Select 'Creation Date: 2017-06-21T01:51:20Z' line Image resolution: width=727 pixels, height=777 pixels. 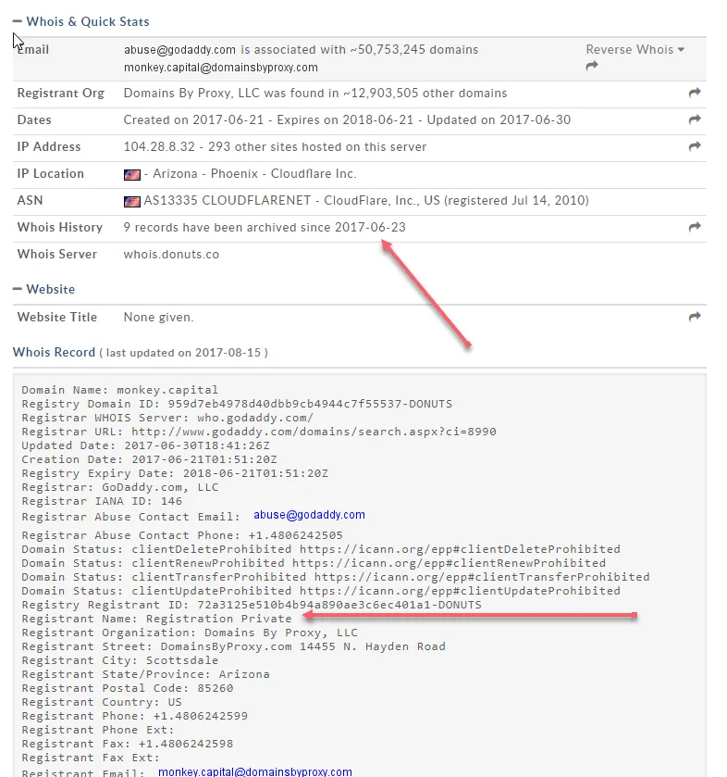point(149,459)
